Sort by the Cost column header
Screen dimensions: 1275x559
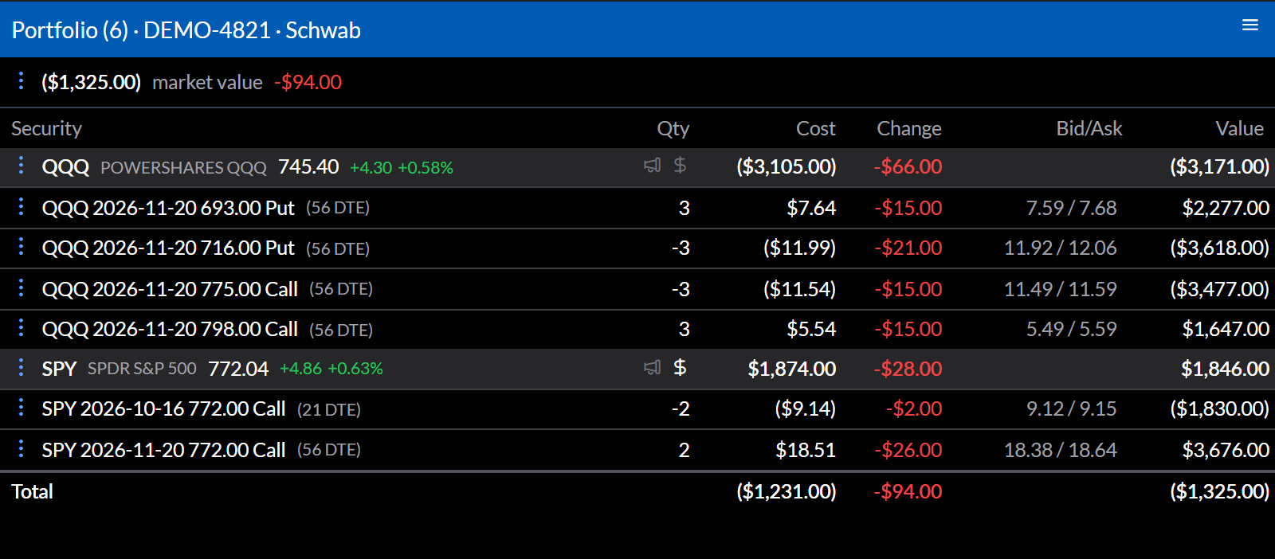pyautogui.click(x=816, y=128)
